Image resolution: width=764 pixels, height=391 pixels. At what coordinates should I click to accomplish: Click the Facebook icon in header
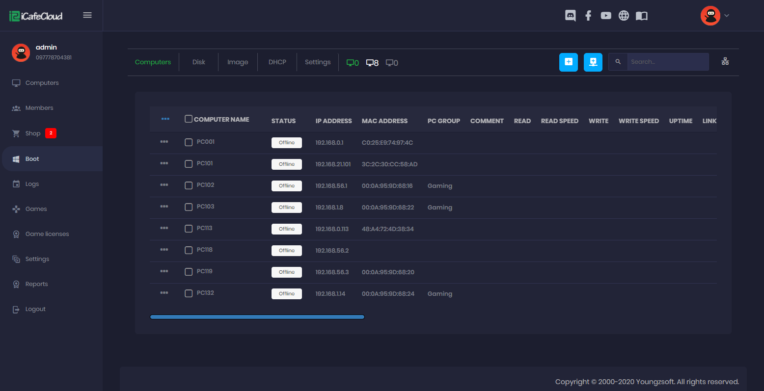point(588,16)
